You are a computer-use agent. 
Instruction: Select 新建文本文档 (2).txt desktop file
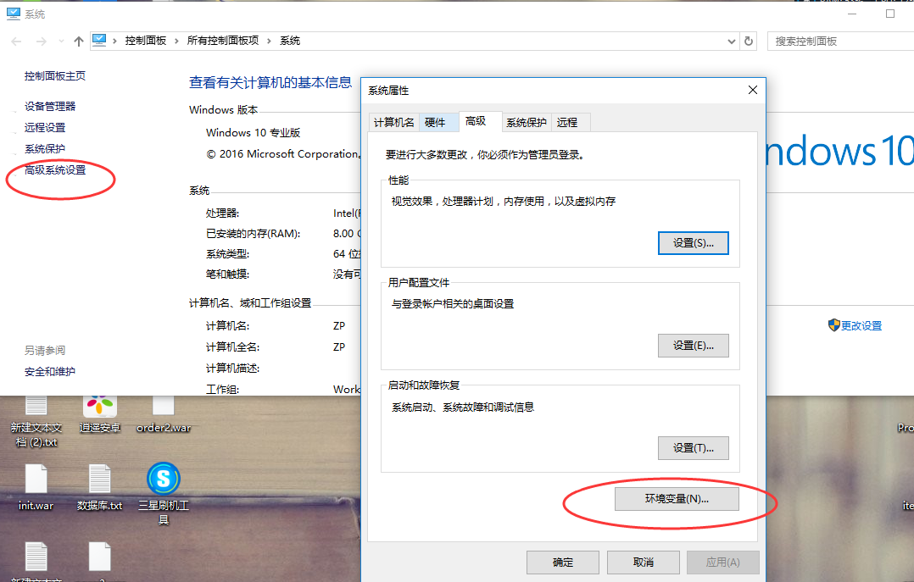point(36,421)
